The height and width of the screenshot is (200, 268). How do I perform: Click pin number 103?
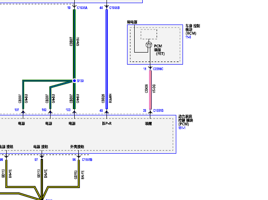[68, 110]
